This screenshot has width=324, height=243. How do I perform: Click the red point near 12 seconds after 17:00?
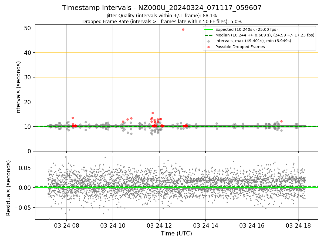281,121
